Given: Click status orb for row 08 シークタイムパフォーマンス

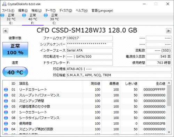Looking at the screenshot, I should [6, 118].
